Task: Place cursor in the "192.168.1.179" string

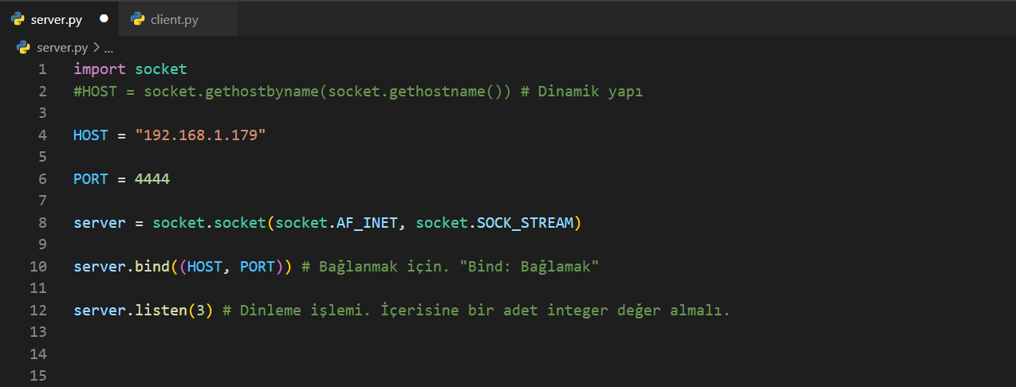Action: (x=201, y=135)
